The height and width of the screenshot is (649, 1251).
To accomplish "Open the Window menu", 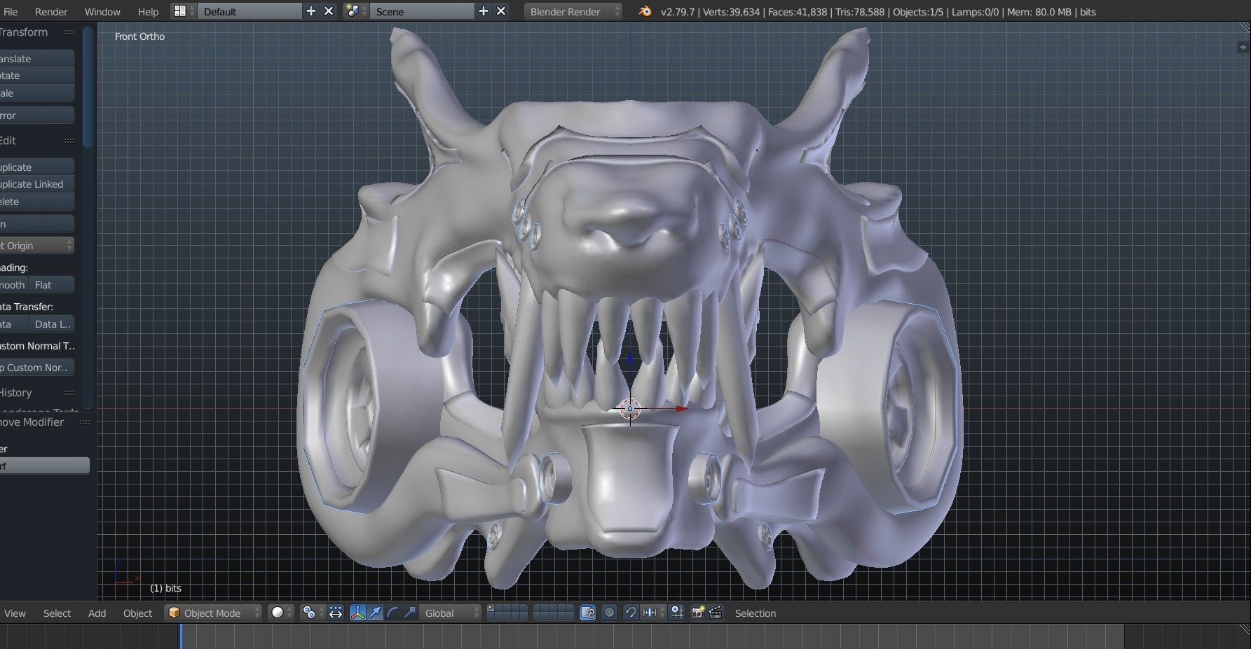I will [x=102, y=12].
